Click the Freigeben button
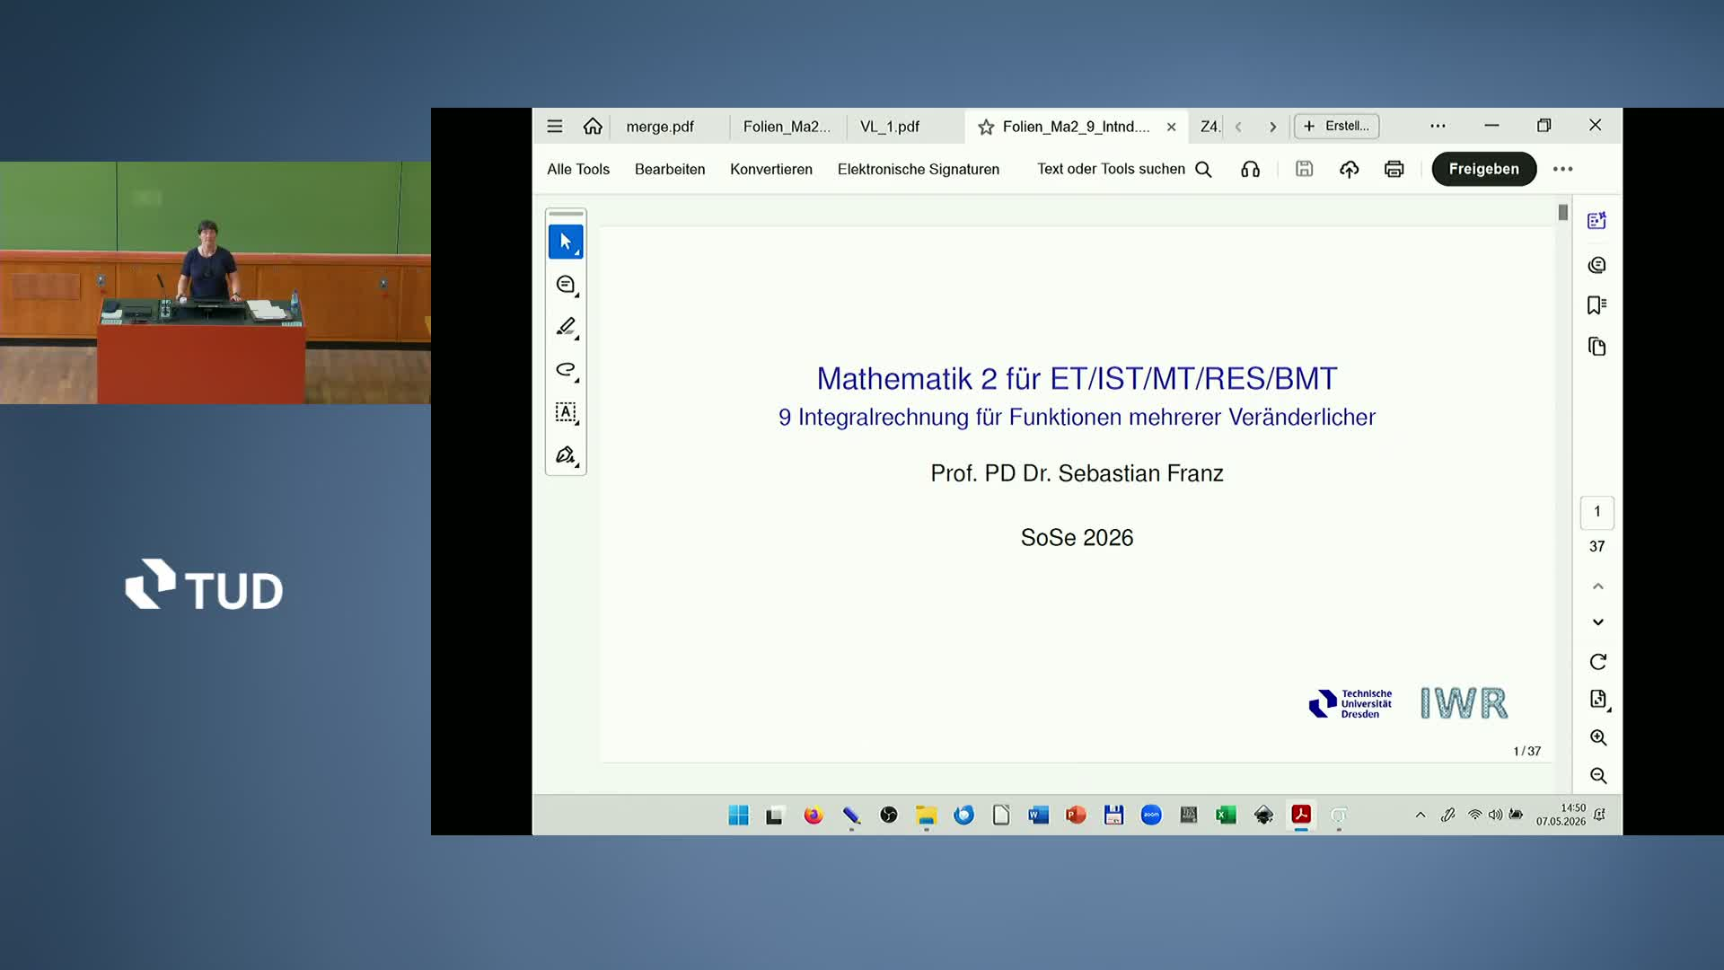The height and width of the screenshot is (970, 1724). click(1483, 169)
